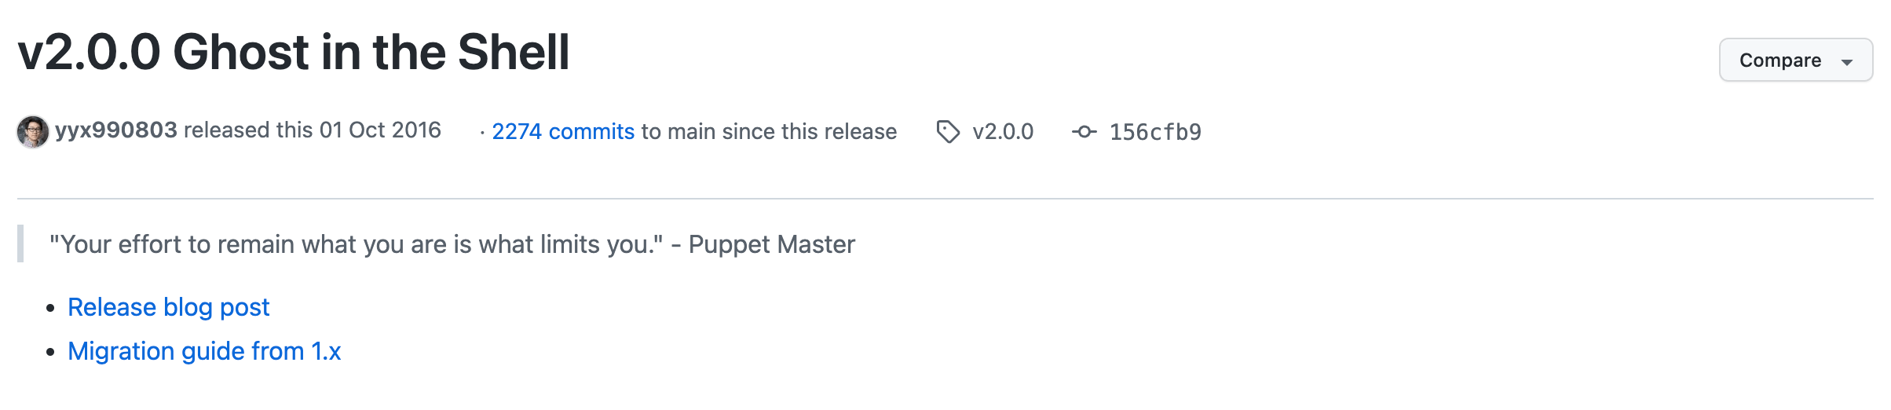Viewport: 1891px width, 410px height.
Task: Click the "to main since this release" text
Action: click(x=769, y=131)
